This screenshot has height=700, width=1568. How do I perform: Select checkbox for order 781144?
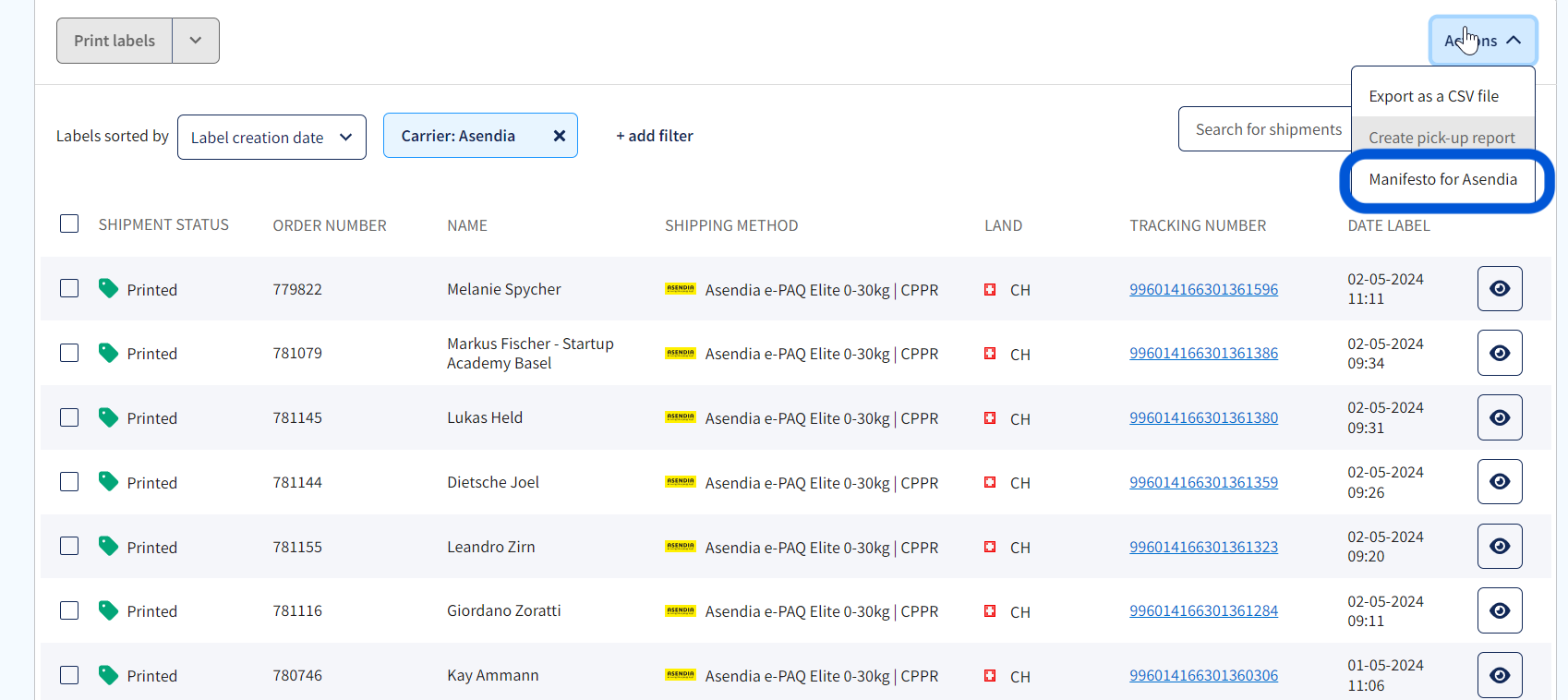click(69, 481)
